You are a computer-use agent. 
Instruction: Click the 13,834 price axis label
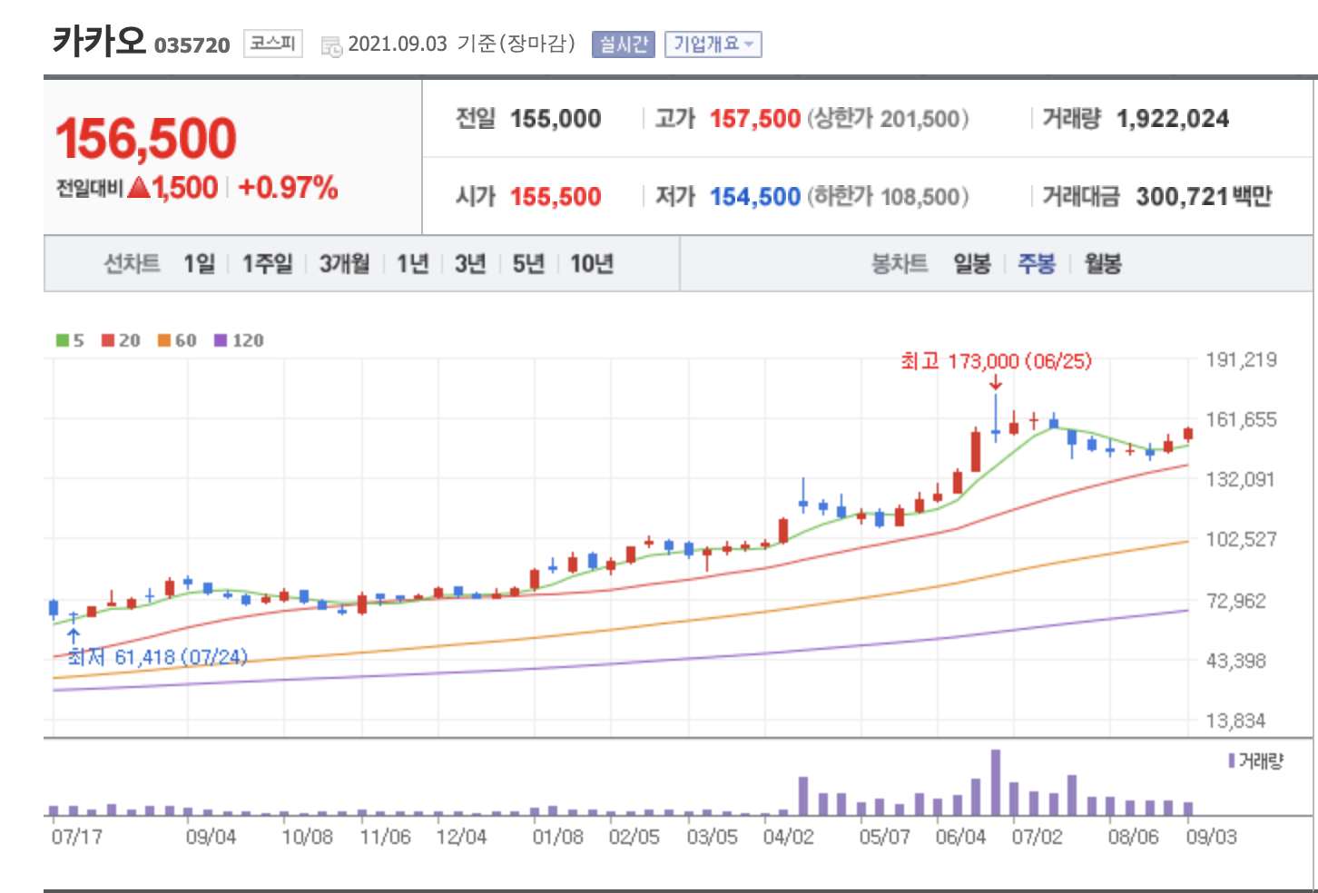pos(1235,721)
